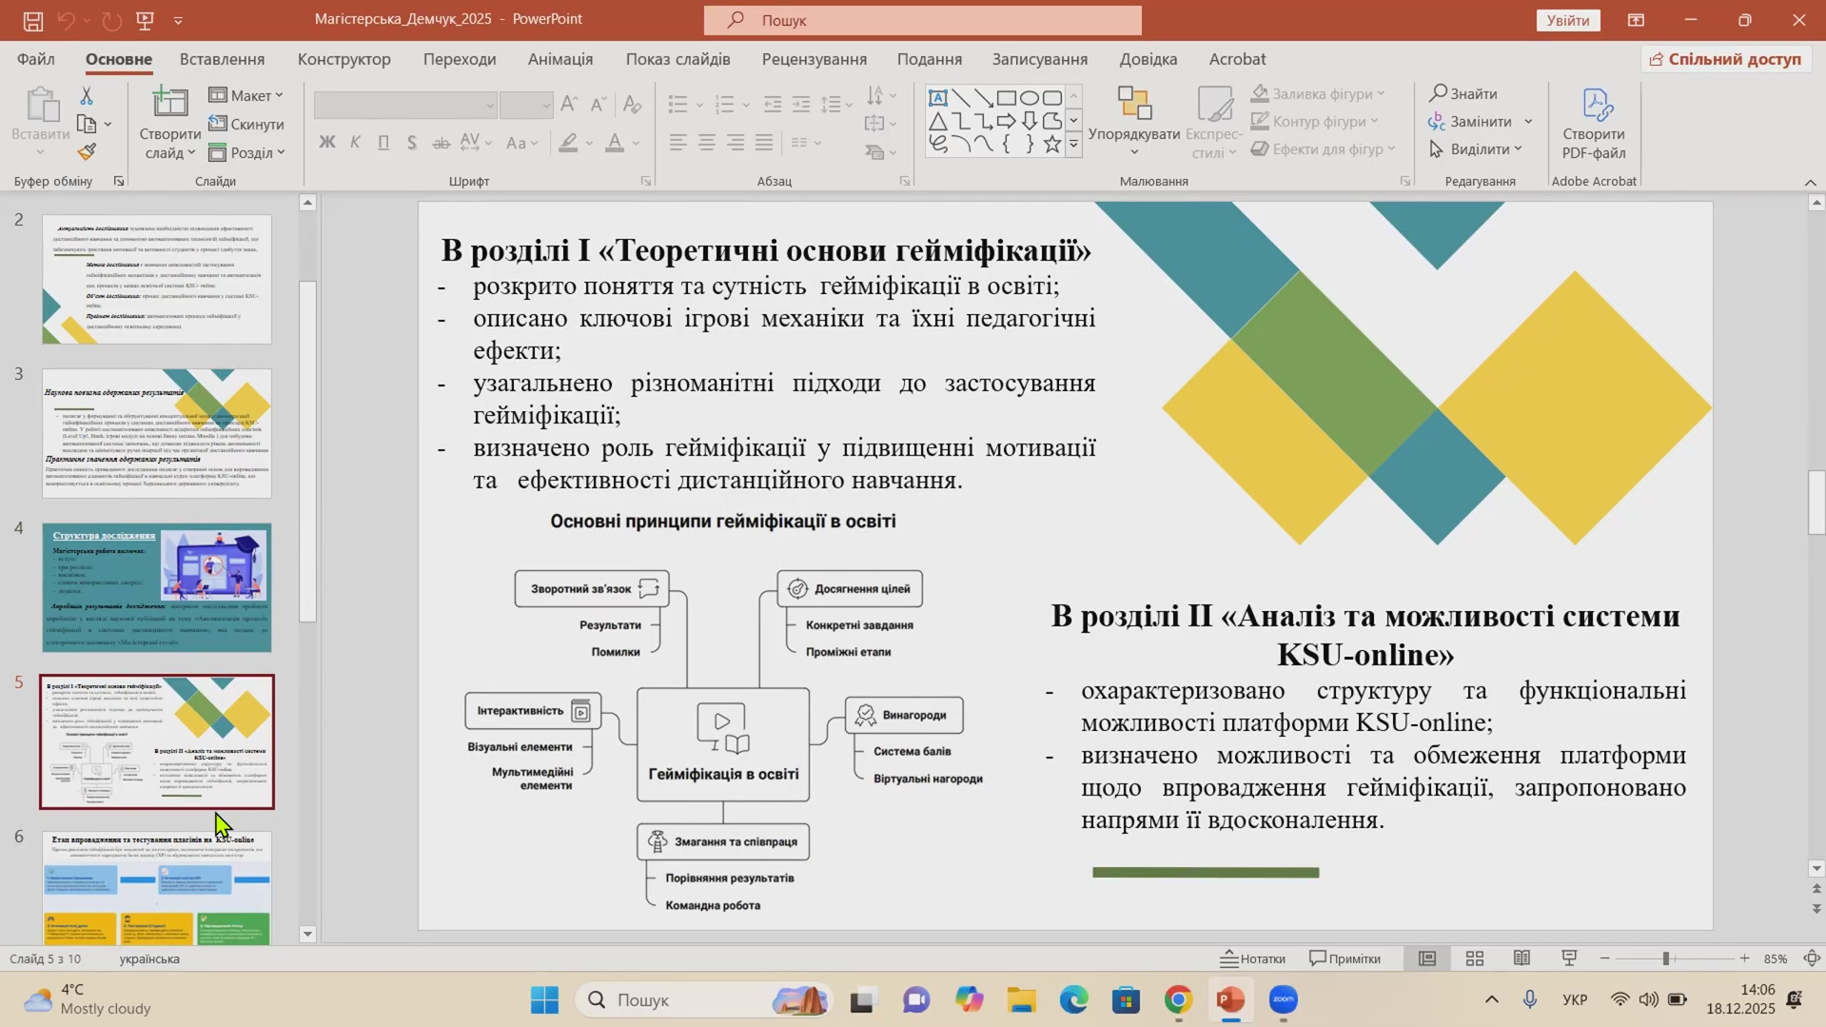Open PowerPoint from the Windows taskbar
The width and height of the screenshot is (1826, 1027).
[1230, 1000]
